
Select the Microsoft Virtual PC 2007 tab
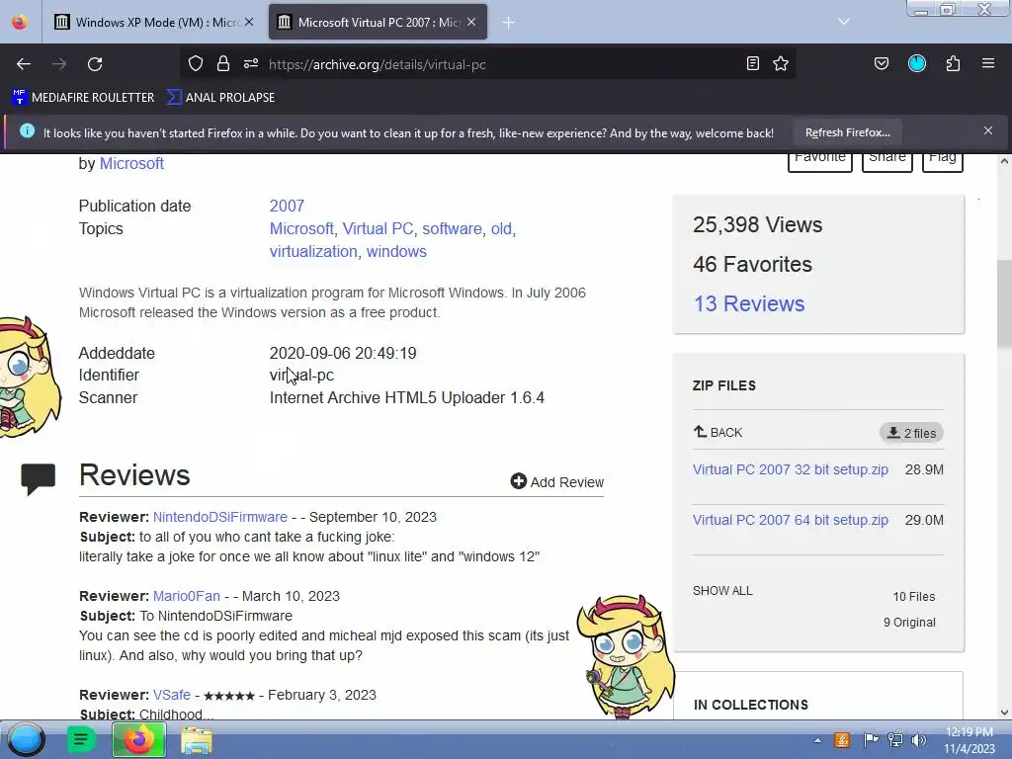[x=378, y=22]
